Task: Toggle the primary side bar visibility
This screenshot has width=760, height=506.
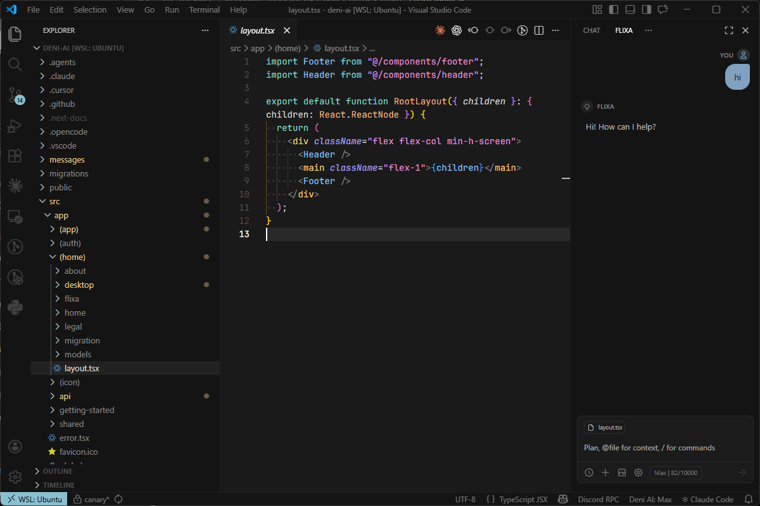Action: [614, 9]
